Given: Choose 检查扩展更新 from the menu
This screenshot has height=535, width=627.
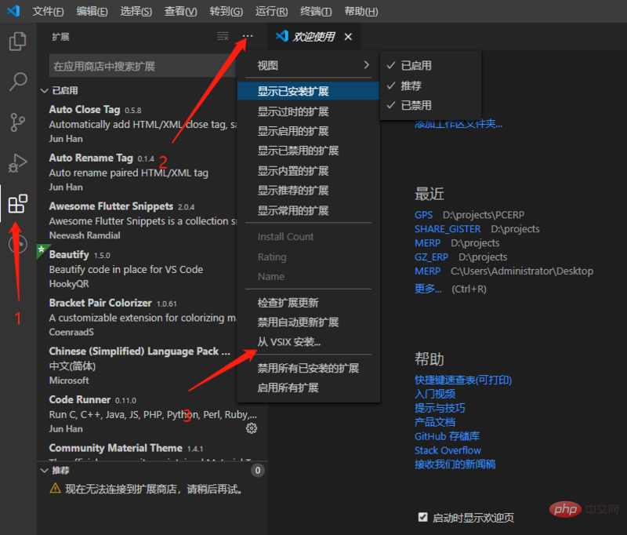Looking at the screenshot, I should pyautogui.click(x=308, y=303).
